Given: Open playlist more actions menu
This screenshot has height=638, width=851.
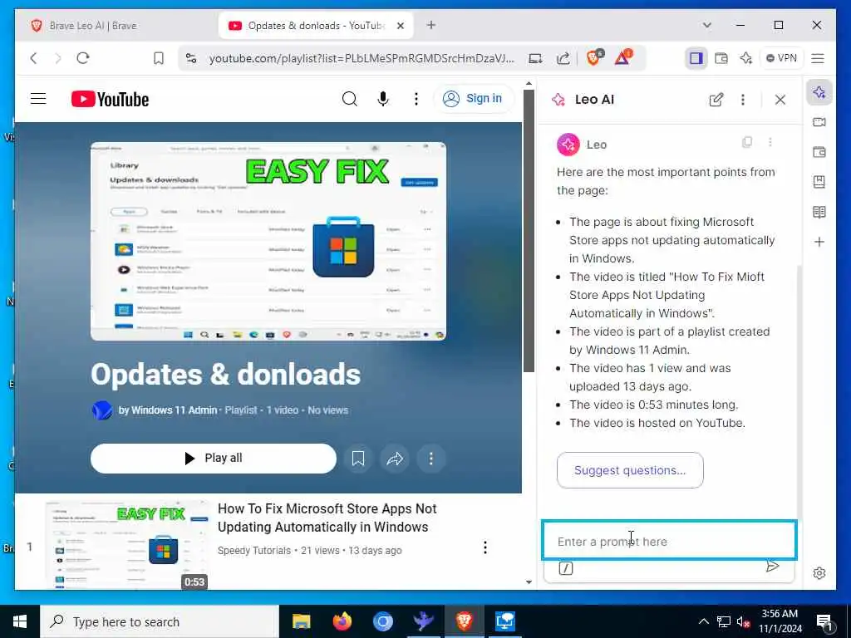Looking at the screenshot, I should [431, 459].
